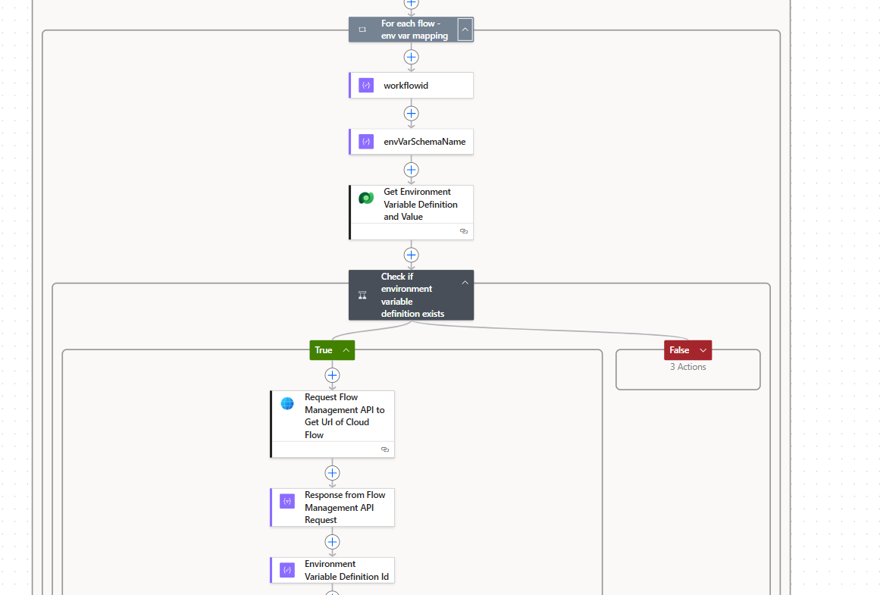Open the False branch dropdown chevron
The image size is (880, 595).
tap(701, 349)
